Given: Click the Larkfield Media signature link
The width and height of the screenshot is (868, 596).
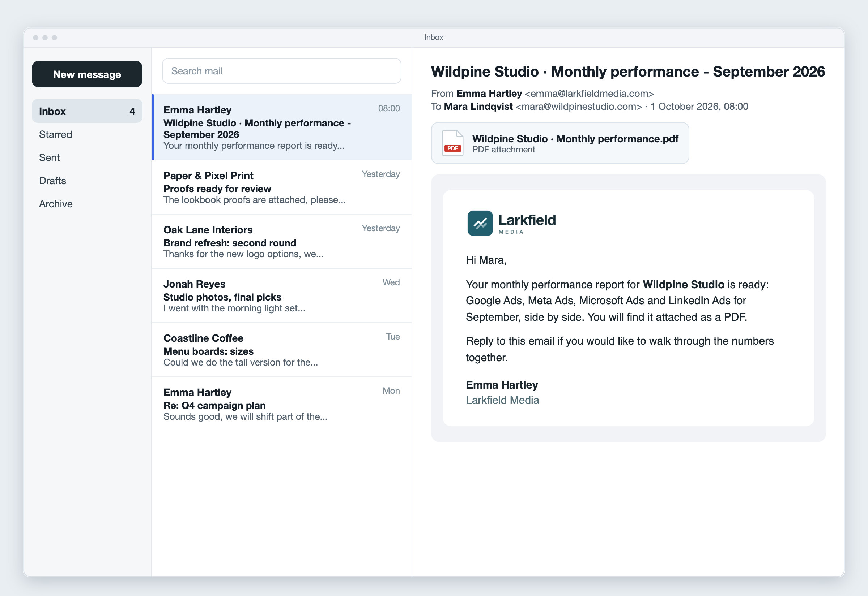Looking at the screenshot, I should point(502,400).
